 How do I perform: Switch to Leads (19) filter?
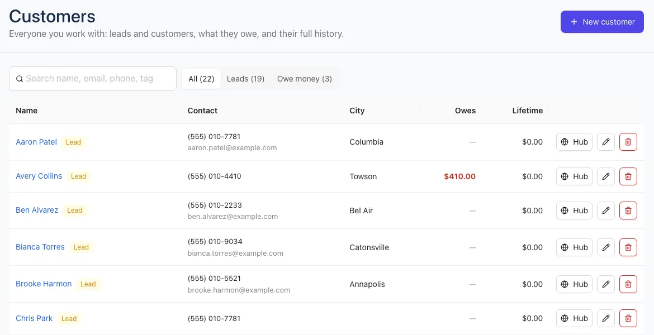245,79
